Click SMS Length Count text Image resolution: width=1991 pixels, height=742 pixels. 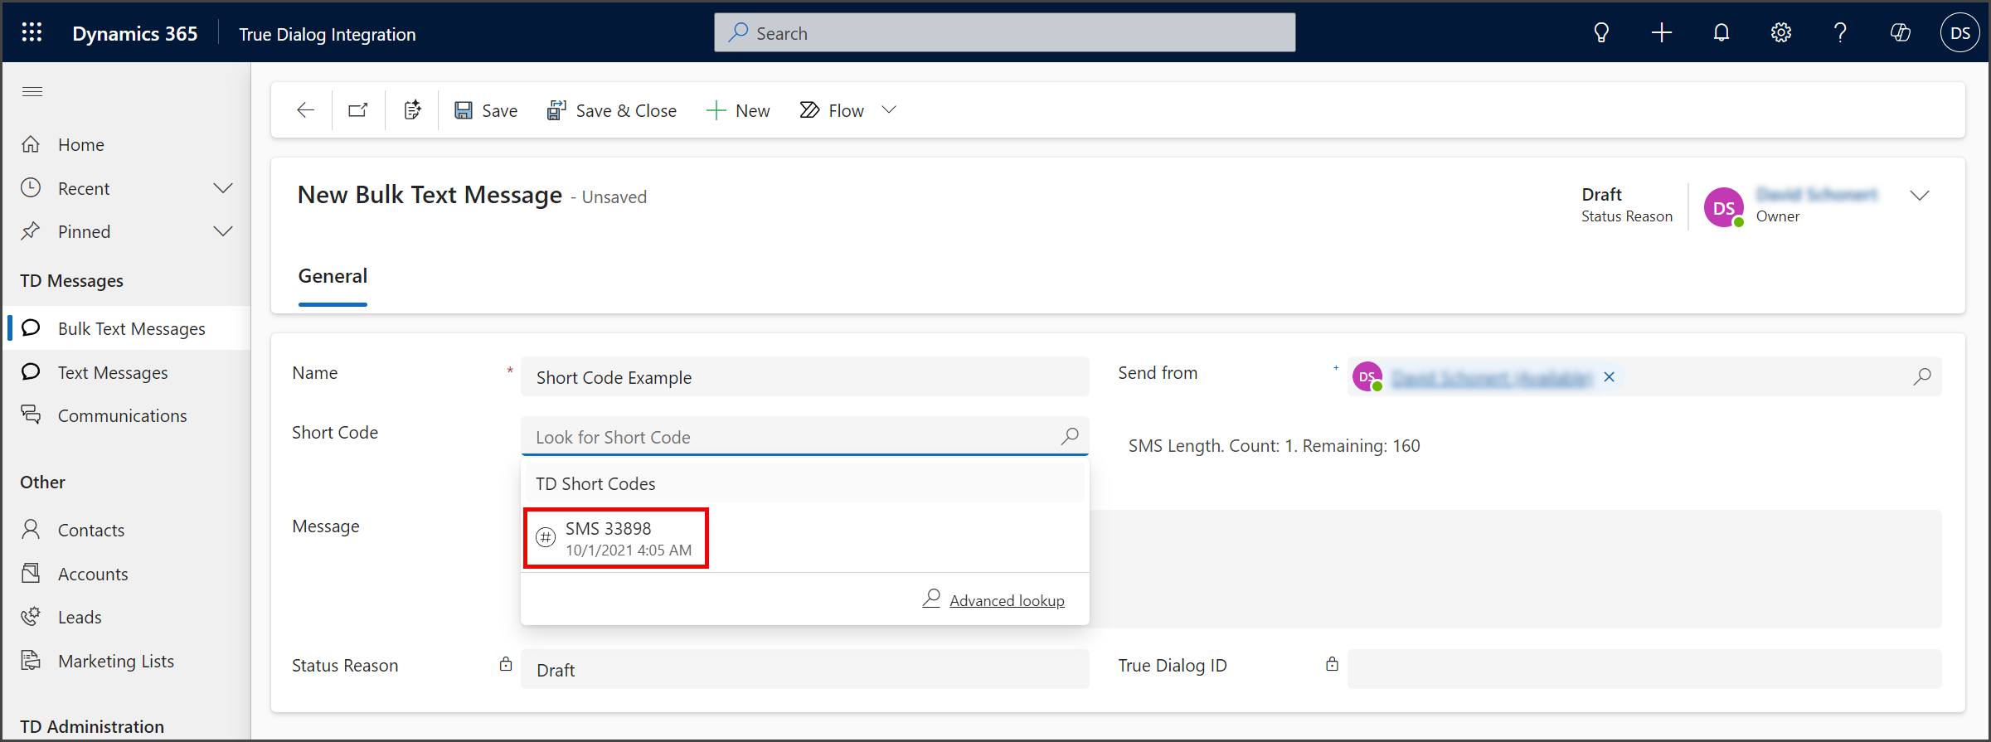click(1274, 446)
